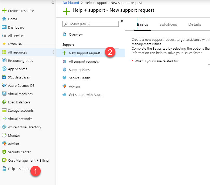Screen dimensions: 210x185
Task: Click the Load balancers label
Action: point(19,102)
